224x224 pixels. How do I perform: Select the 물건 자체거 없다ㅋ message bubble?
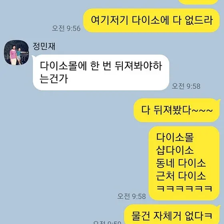point(172,214)
